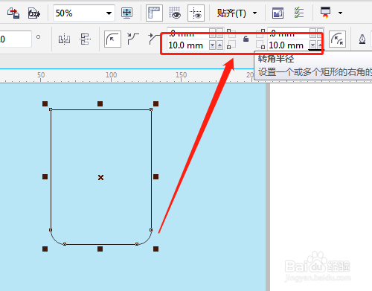The width and height of the screenshot is (372, 291).
Task: Click the full-screen preview icon
Action: click(126, 13)
